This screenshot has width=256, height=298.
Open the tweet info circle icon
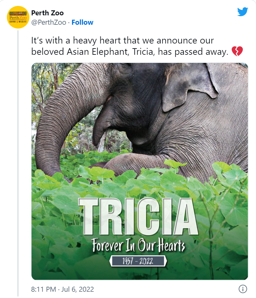coord(243,289)
